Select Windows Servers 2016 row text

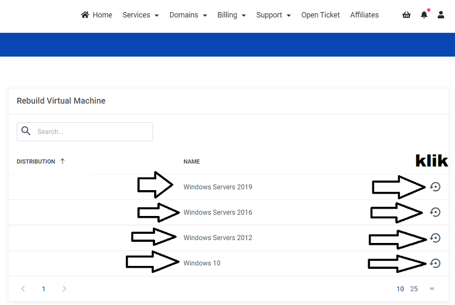coord(218,213)
